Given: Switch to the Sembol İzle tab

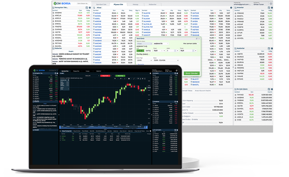Looking at the screenshot, I should [x=101, y=4].
